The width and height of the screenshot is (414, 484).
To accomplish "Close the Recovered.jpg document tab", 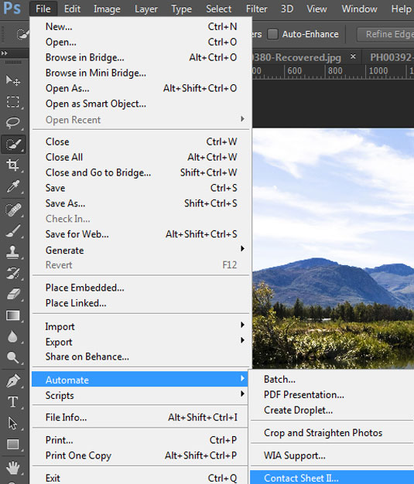I will [353, 56].
